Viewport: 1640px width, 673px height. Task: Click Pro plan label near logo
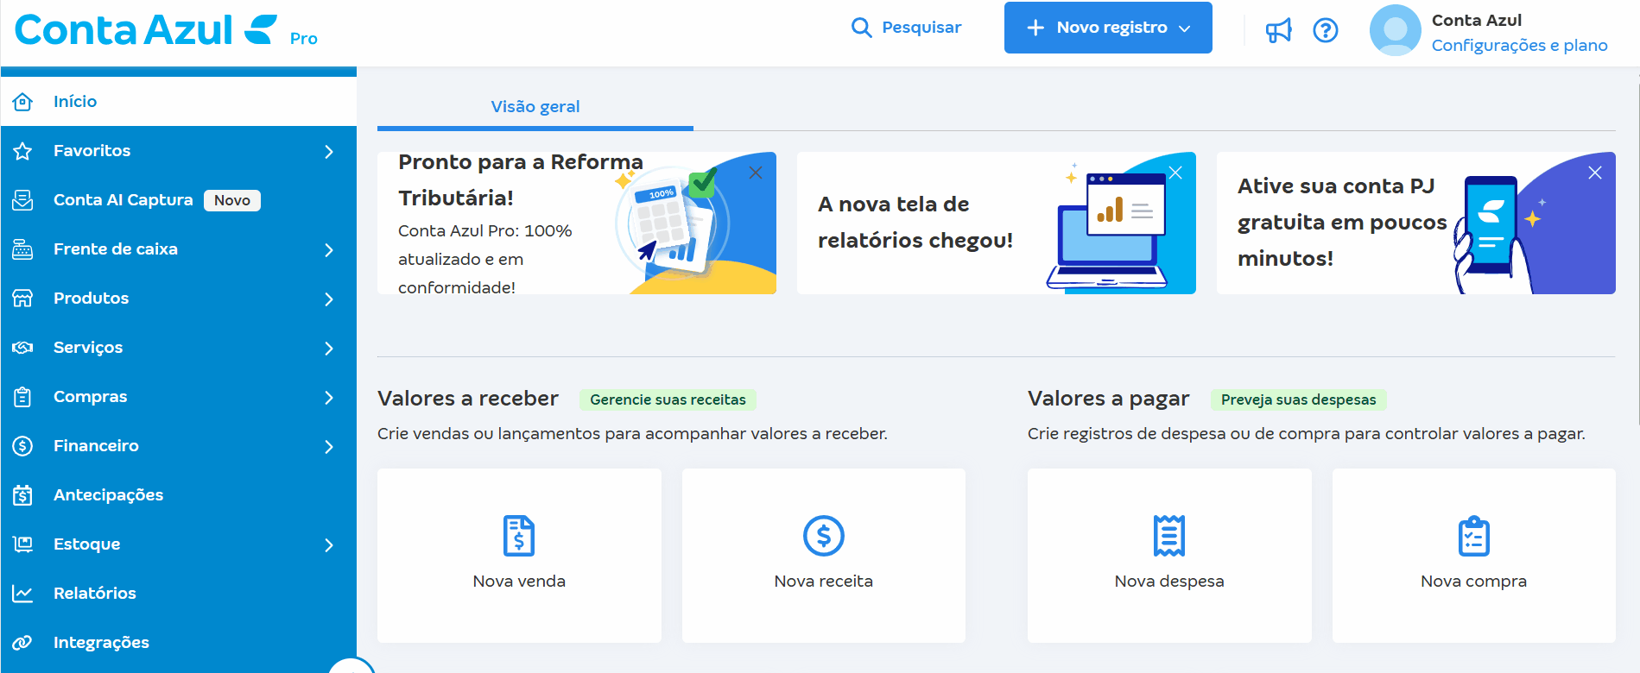(x=304, y=39)
